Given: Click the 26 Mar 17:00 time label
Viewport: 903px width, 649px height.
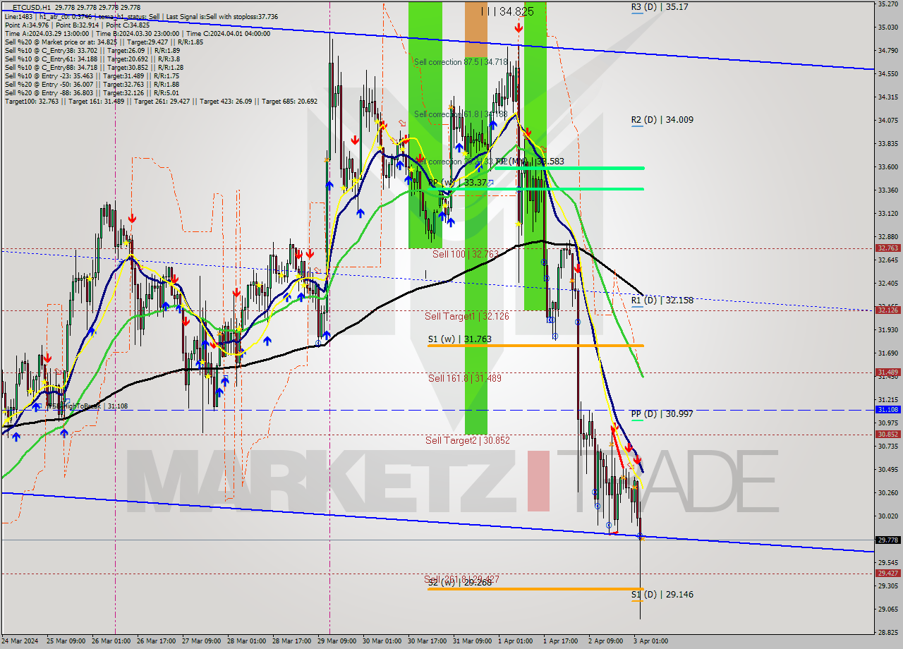Looking at the screenshot, I should click(x=154, y=641).
